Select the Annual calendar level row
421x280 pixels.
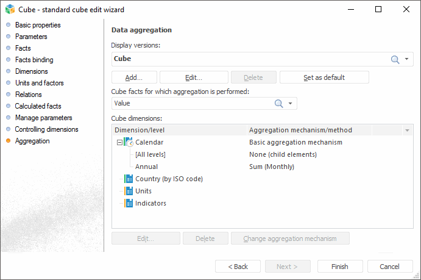point(146,167)
